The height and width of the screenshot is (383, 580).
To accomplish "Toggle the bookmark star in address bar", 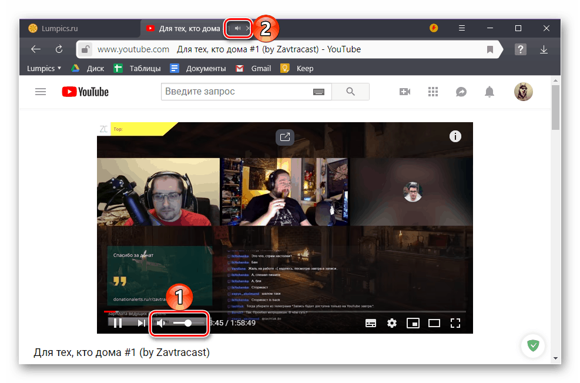I will click(x=490, y=49).
